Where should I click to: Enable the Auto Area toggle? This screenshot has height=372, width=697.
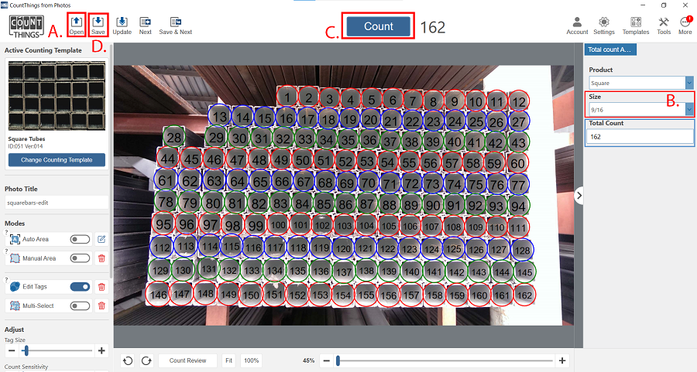tap(80, 239)
